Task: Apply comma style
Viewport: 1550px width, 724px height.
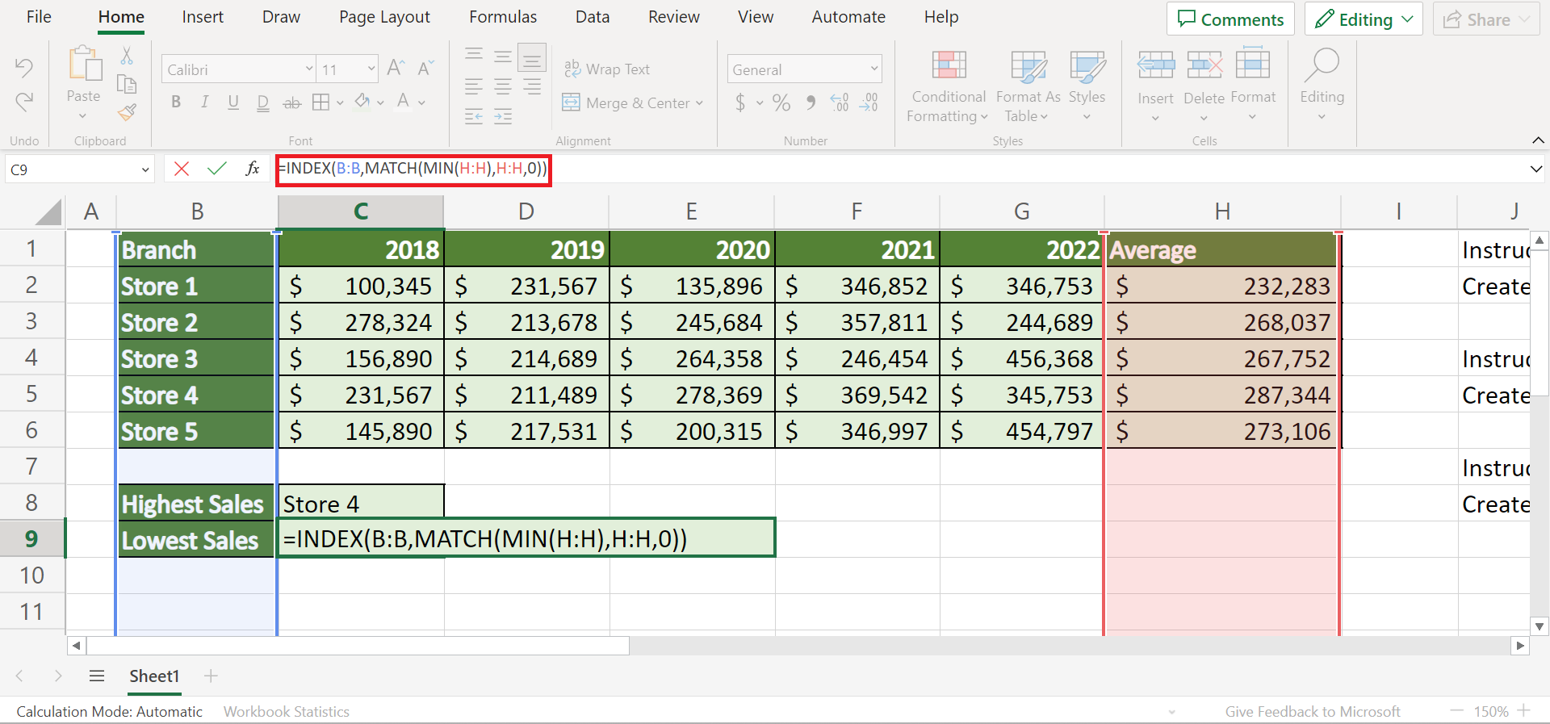Action: [x=811, y=103]
